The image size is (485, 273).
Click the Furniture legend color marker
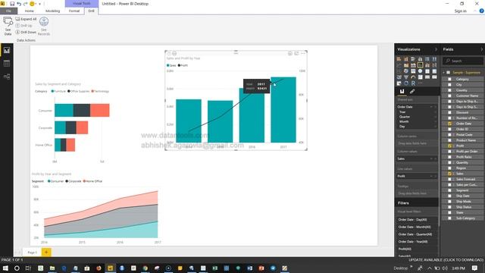click(52, 91)
